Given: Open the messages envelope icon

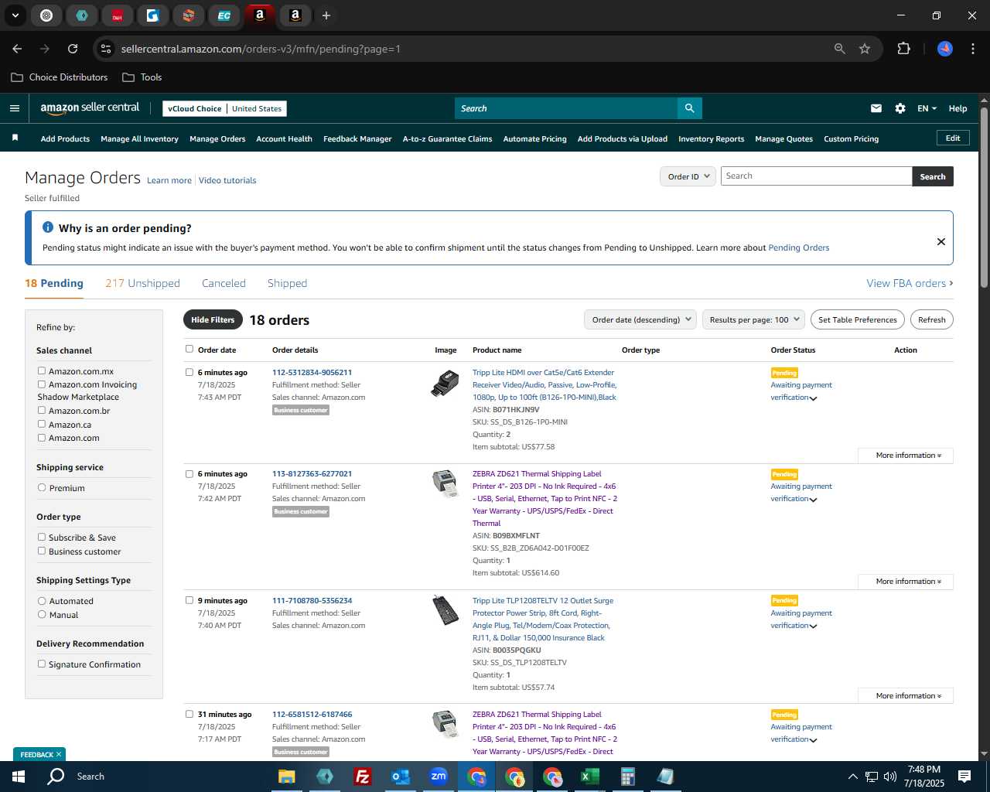Looking at the screenshot, I should coord(876,108).
